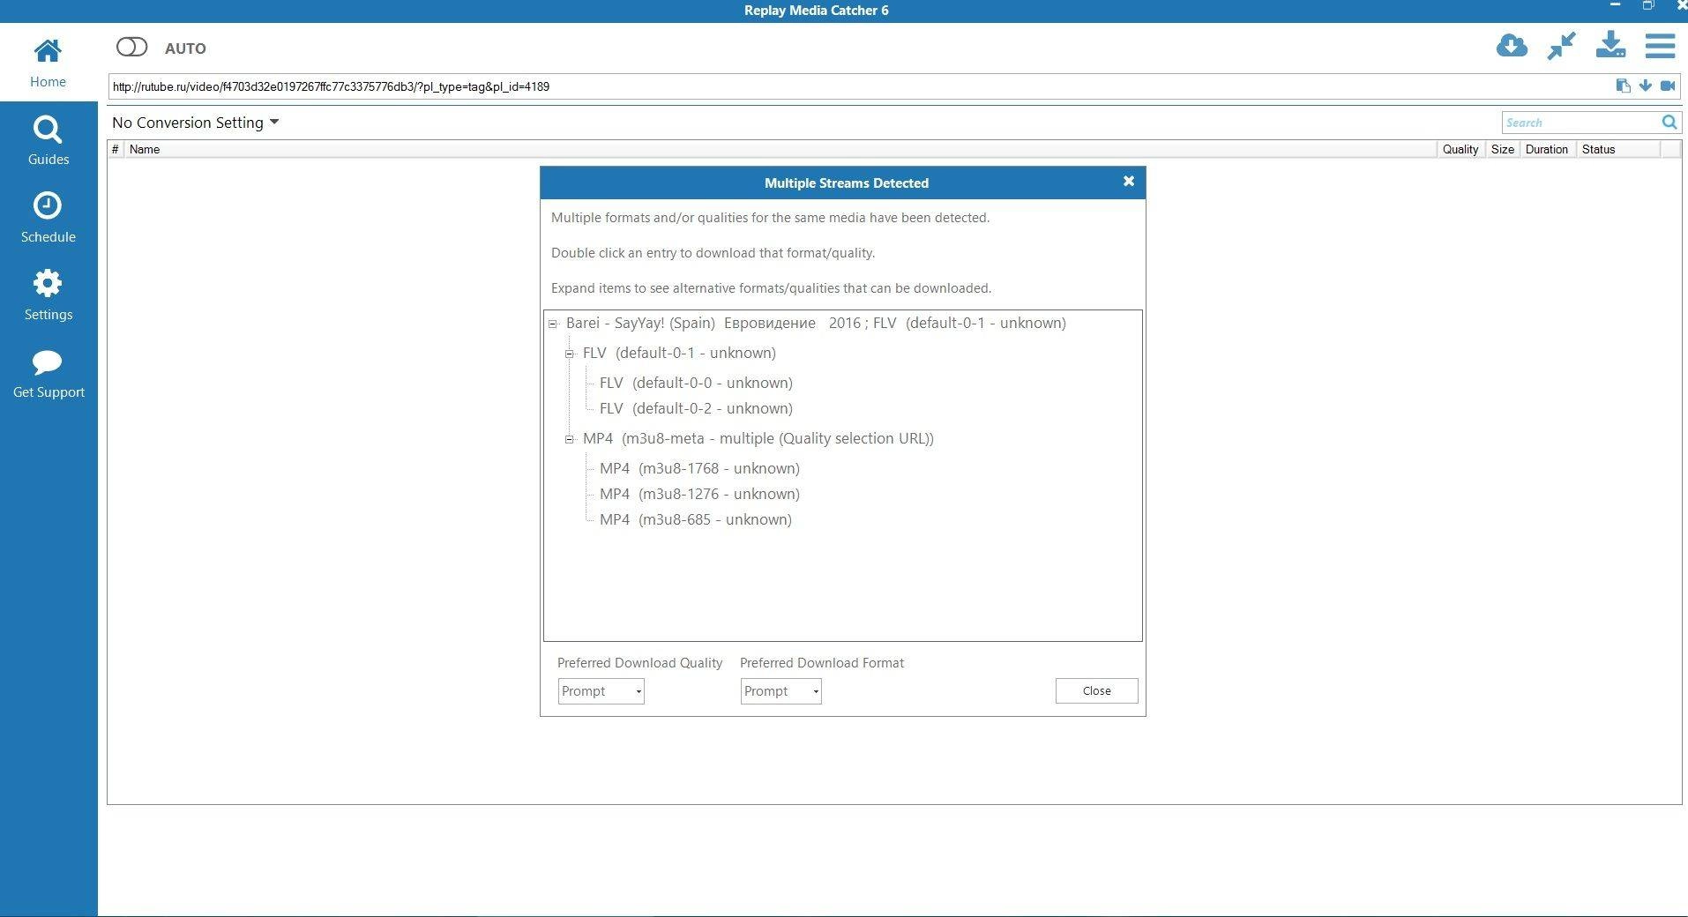Select MP4 (m3u8-meta - multiple) item

pyautogui.click(x=758, y=438)
